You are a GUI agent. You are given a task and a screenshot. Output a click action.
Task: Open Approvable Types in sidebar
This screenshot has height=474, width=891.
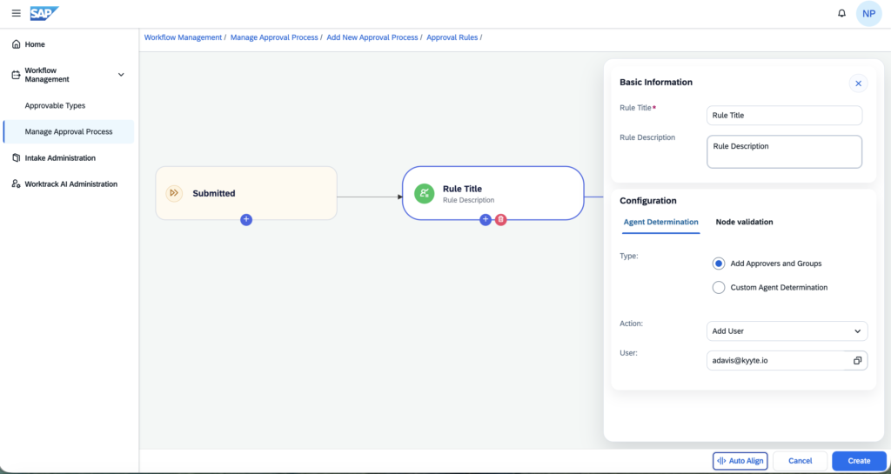click(55, 105)
